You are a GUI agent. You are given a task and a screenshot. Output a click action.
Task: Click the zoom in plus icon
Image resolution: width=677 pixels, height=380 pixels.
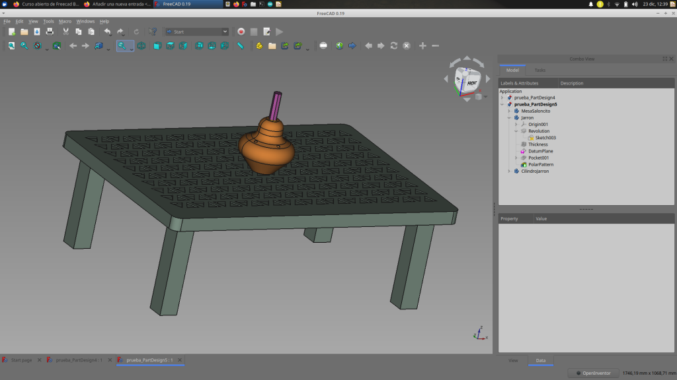(x=422, y=46)
